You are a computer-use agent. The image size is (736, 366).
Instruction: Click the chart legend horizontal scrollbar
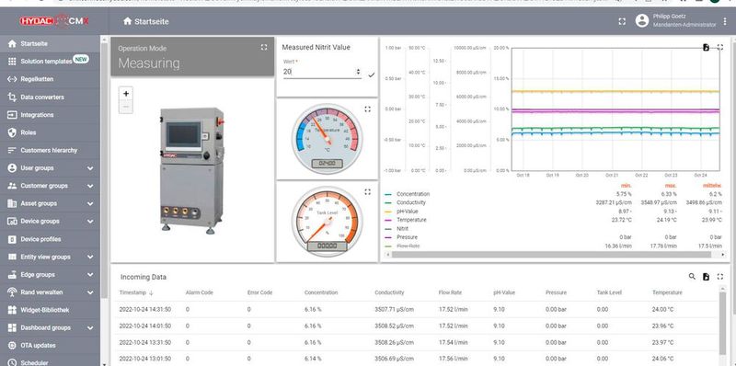click(x=550, y=255)
